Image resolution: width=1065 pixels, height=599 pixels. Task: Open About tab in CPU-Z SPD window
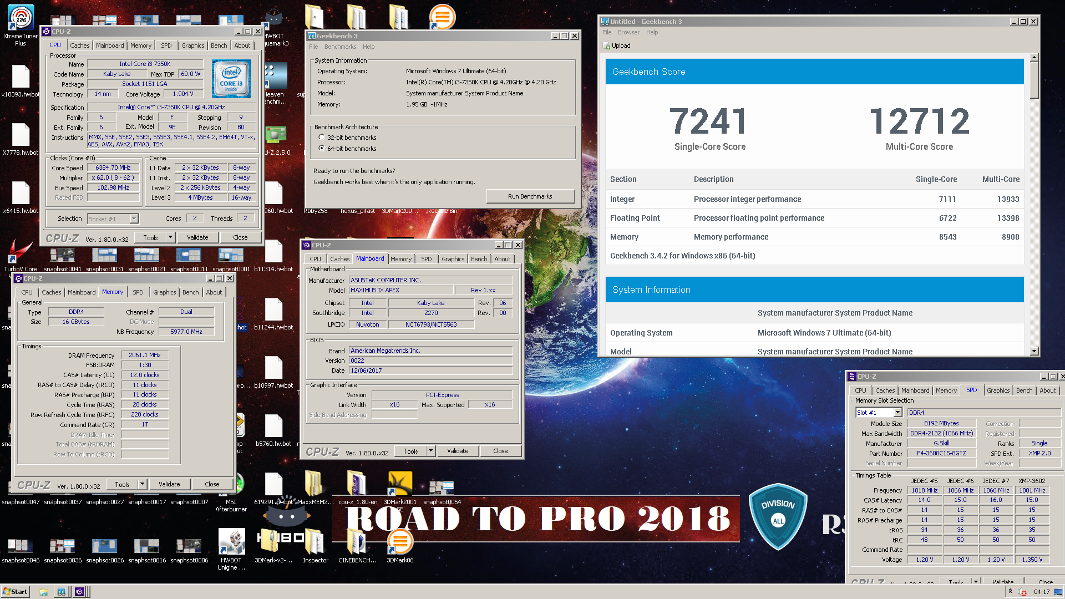tap(1047, 390)
